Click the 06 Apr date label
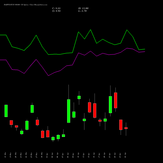 point(57,155)
